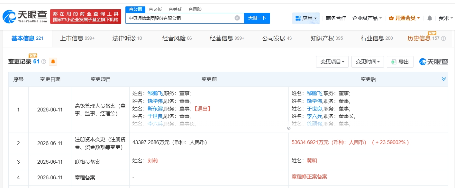This screenshot has width=455, height=188.
Task: Open the 法律诉讼 tab
Action: tap(127, 38)
